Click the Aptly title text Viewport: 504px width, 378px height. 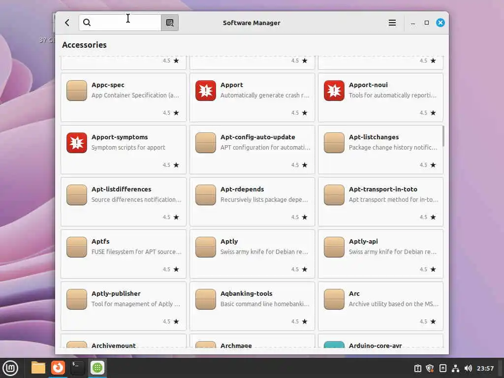[x=229, y=241]
